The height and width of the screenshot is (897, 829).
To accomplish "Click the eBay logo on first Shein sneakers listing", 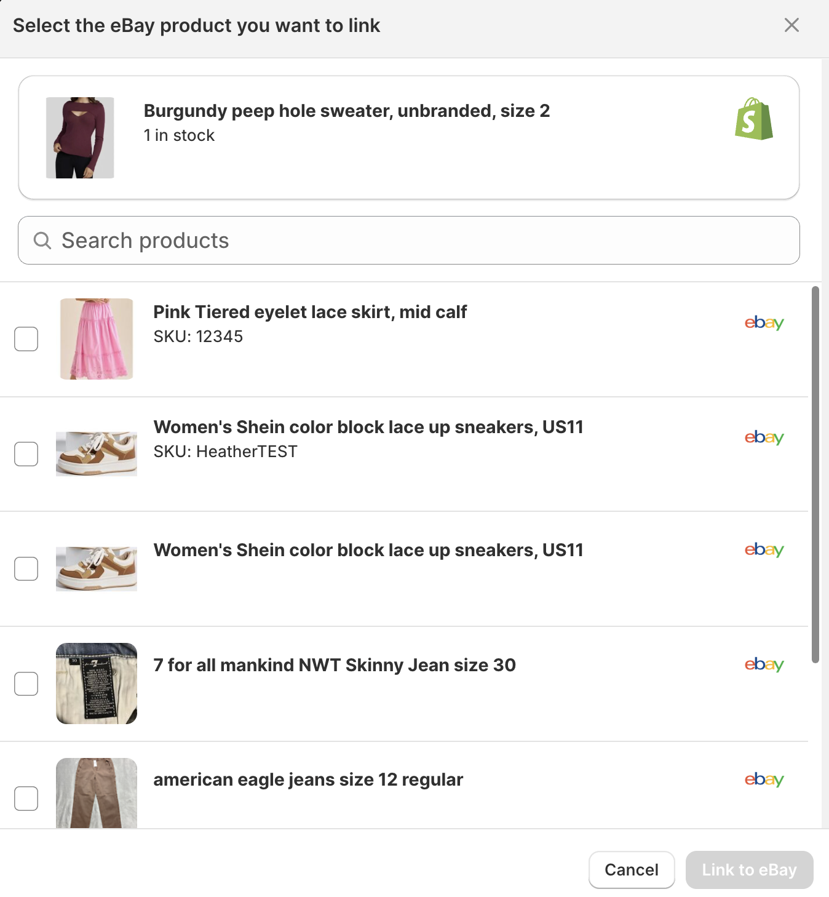I will (764, 437).
